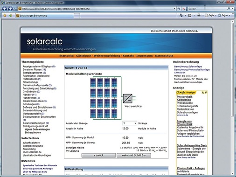This screenshot has height=177, width=236.
Task: Click the search magnifier icon
Action: coord(229,9)
